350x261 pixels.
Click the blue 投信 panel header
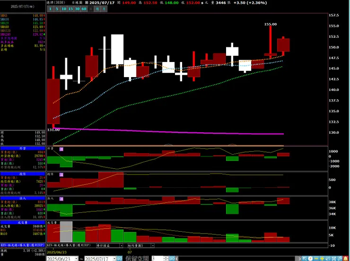23,174
